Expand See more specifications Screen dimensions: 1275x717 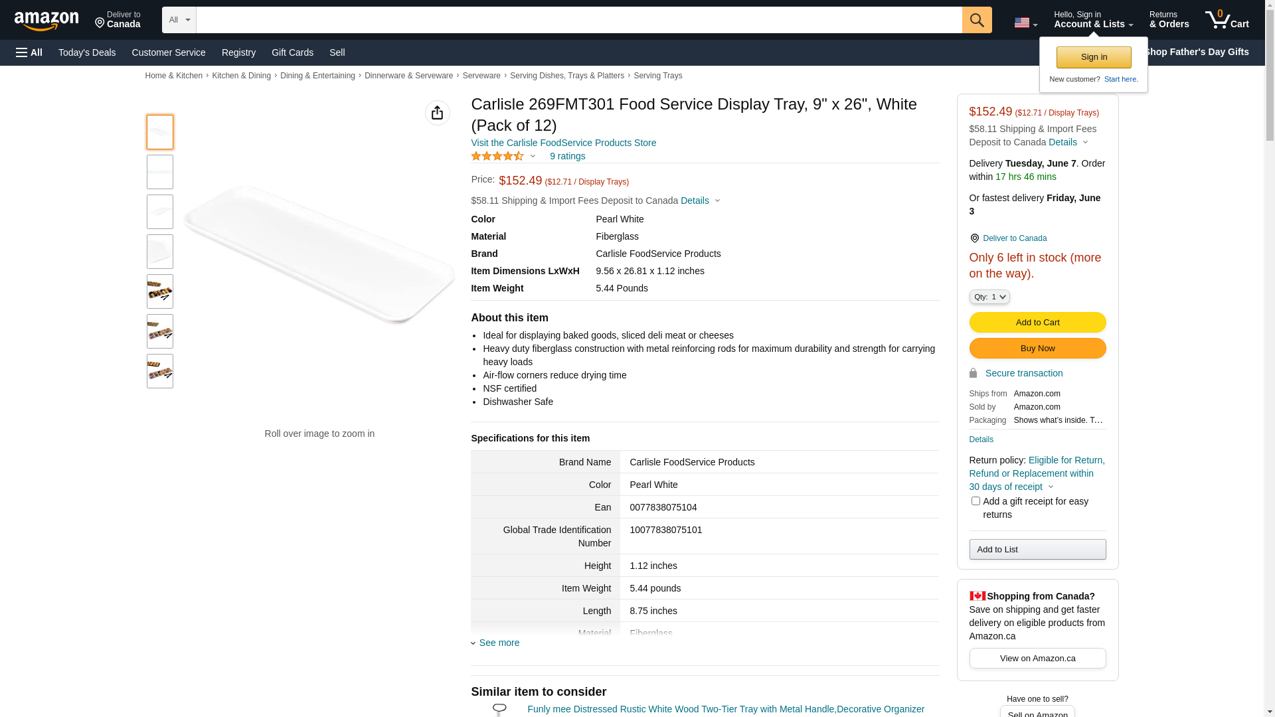pos(499,643)
